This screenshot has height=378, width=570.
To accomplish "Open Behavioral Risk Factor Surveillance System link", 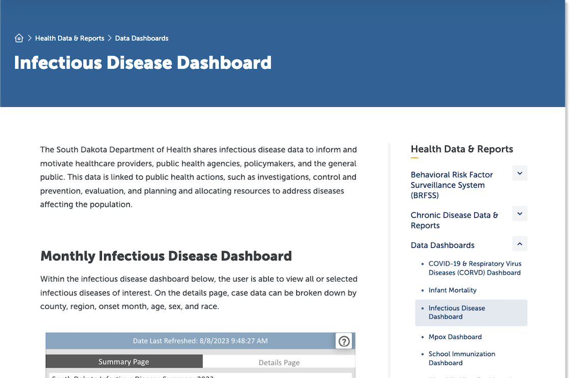I will [452, 185].
